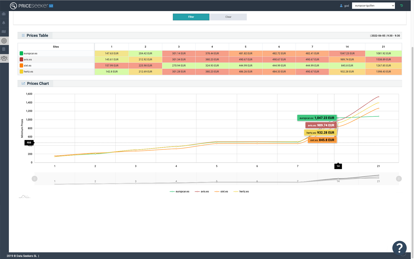Click the Prices Chart line-graph icon

(x=23, y=83)
